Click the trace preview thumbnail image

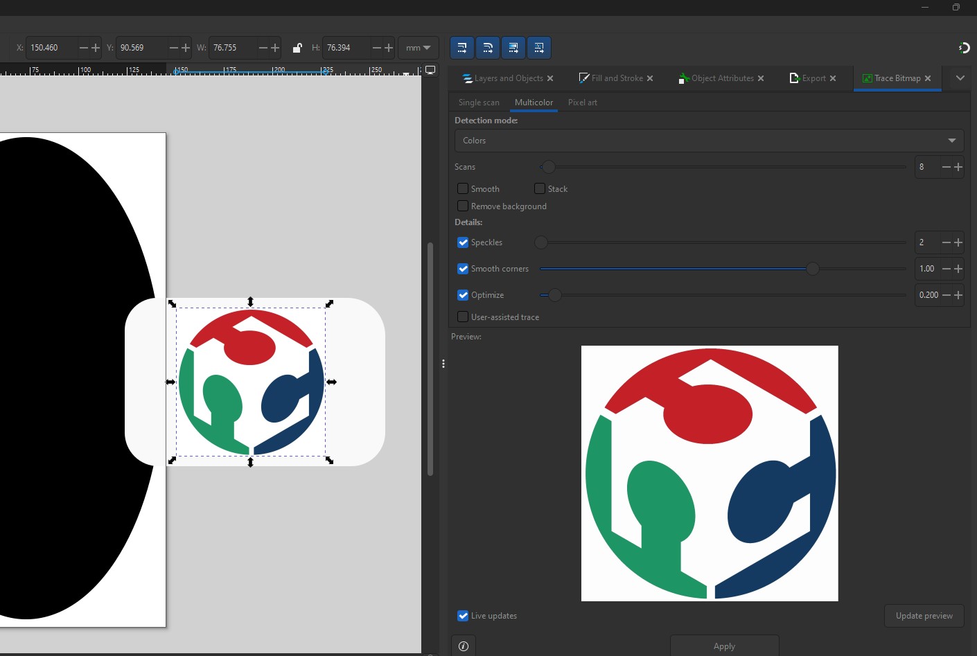click(710, 473)
